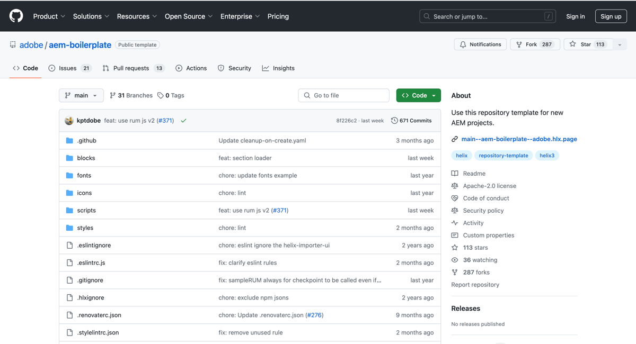636x344 pixels.
Task: Open the star options caret
Action: [x=619, y=44]
